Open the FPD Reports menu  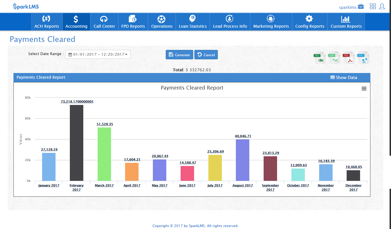pos(133,22)
